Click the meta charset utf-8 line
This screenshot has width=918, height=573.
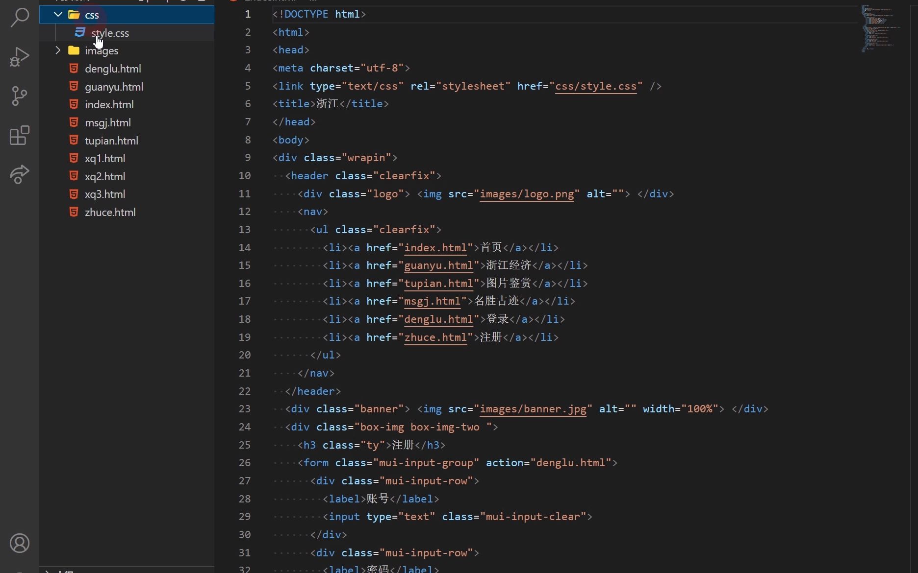[x=341, y=68]
